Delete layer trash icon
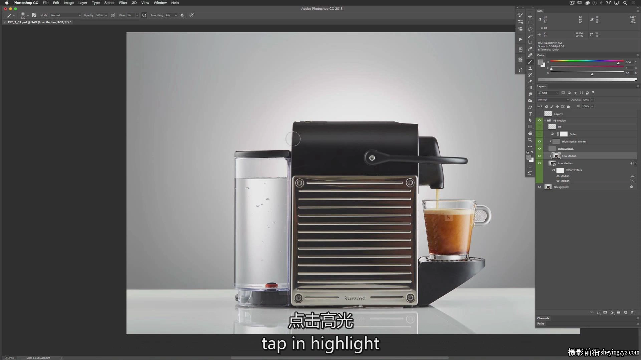The height and width of the screenshot is (360, 641). (x=632, y=313)
